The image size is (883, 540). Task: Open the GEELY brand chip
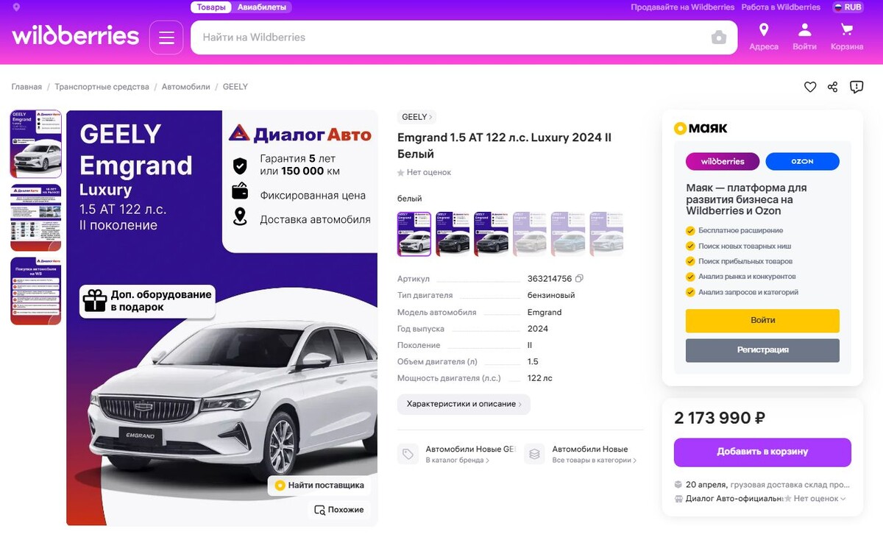(x=416, y=117)
